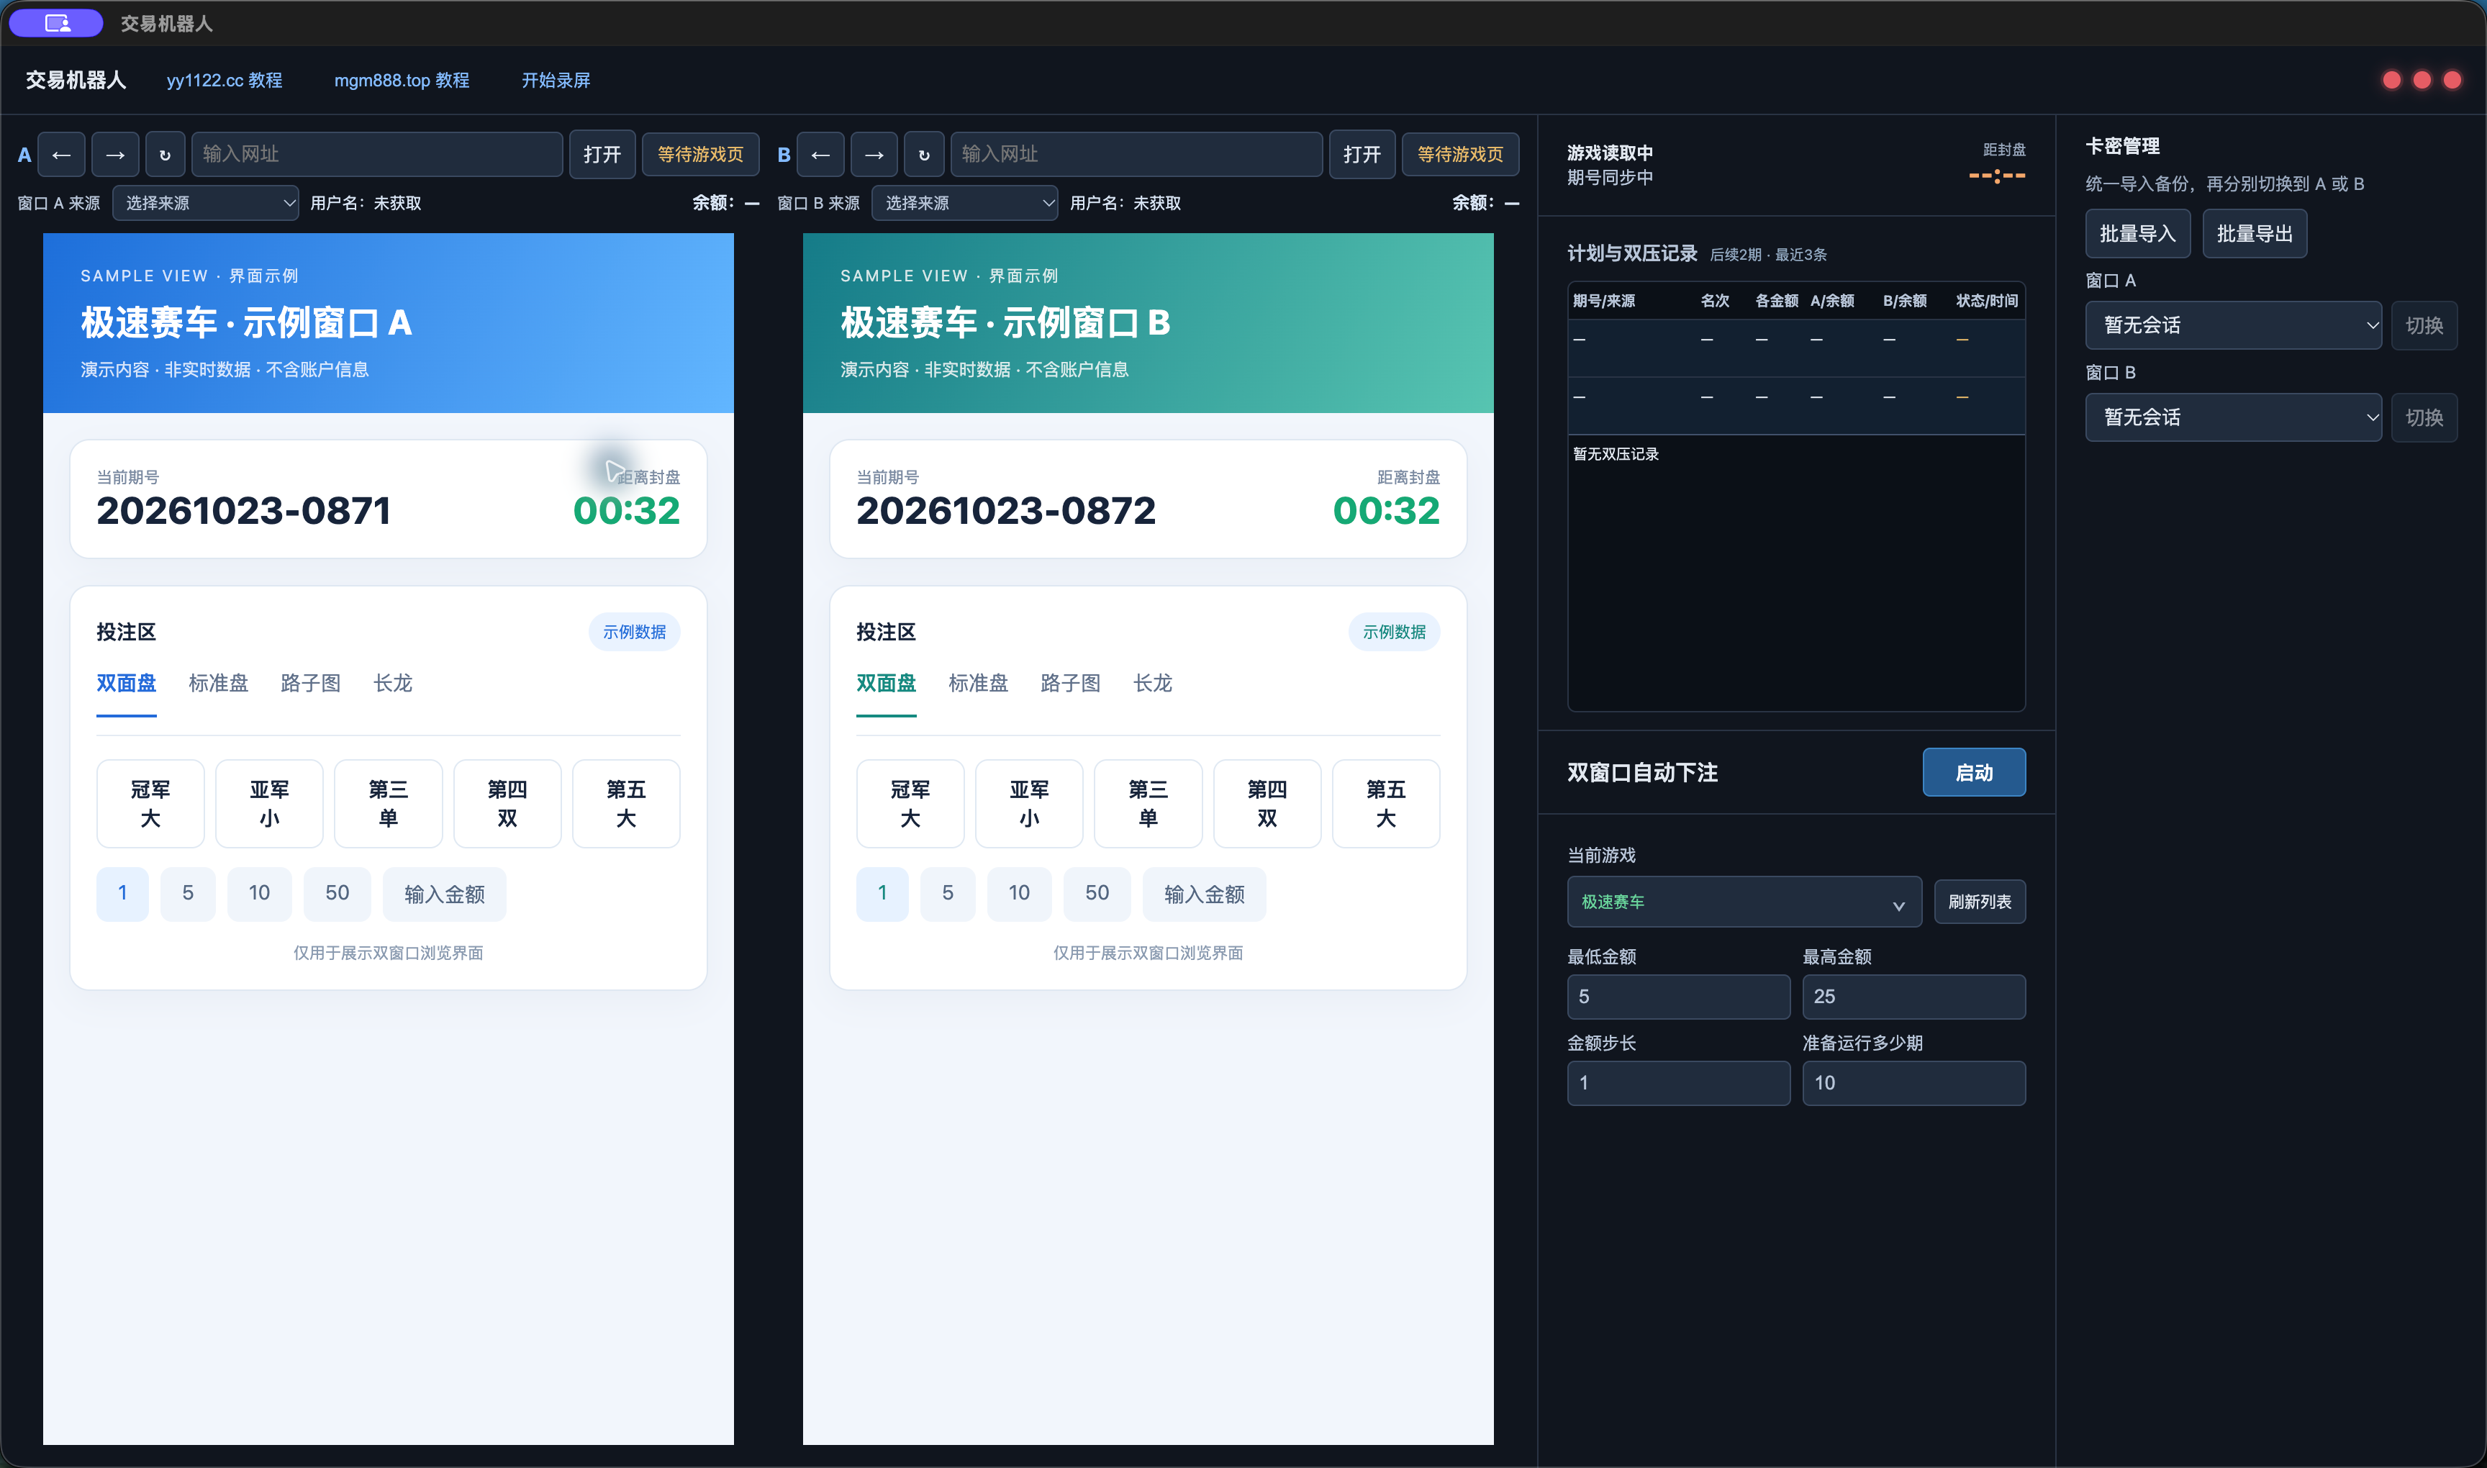Viewport: 2487px width, 1468px height.
Task: Go forward in window A browser
Action: click(x=114, y=154)
